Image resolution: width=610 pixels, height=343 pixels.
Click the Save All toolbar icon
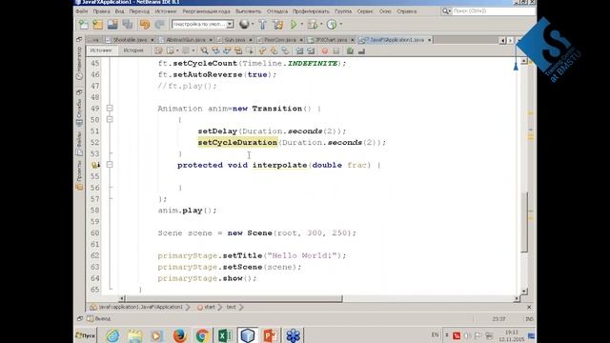click(127, 25)
